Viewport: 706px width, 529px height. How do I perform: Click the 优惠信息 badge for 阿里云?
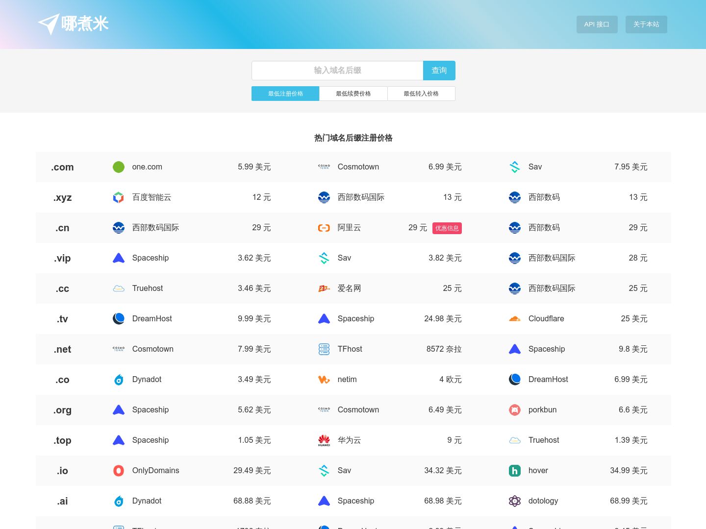[447, 228]
